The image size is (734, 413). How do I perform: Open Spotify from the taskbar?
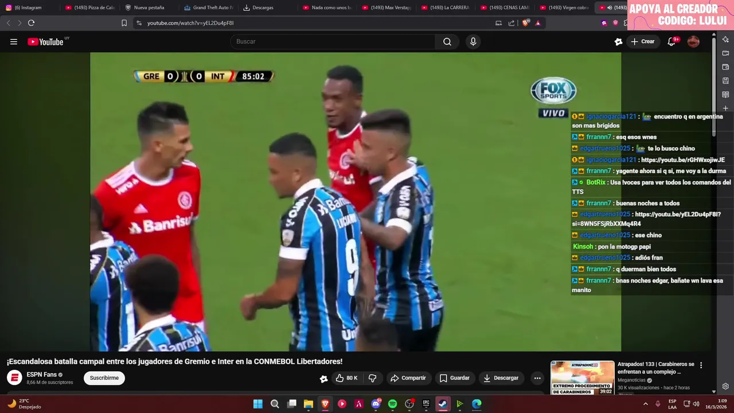click(x=392, y=404)
